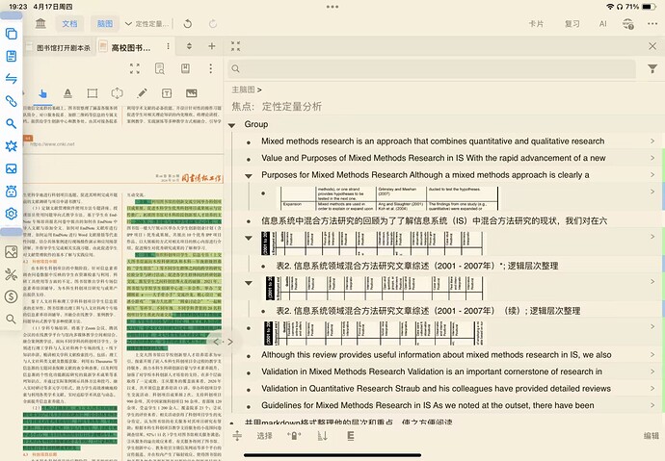Tap the E outline style button
The image size is (665, 461).
click(350, 436)
